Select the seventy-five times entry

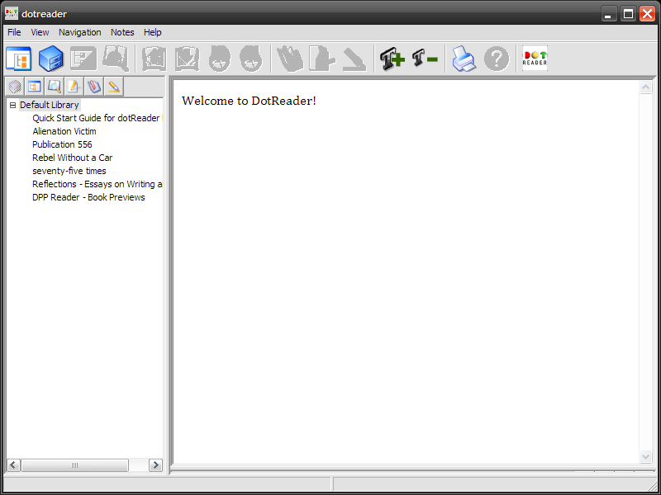[x=69, y=171]
